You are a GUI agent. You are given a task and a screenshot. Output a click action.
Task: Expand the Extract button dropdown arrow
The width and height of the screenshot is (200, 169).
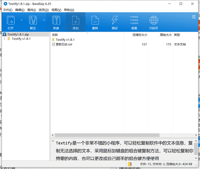[44, 20]
